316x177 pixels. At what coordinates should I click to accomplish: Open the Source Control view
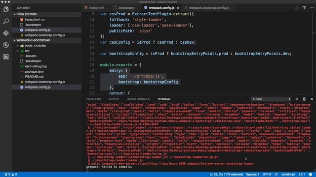[x=6, y=33]
